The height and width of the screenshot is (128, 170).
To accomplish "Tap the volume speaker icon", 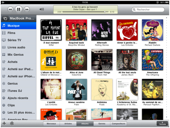I will point(42,9).
